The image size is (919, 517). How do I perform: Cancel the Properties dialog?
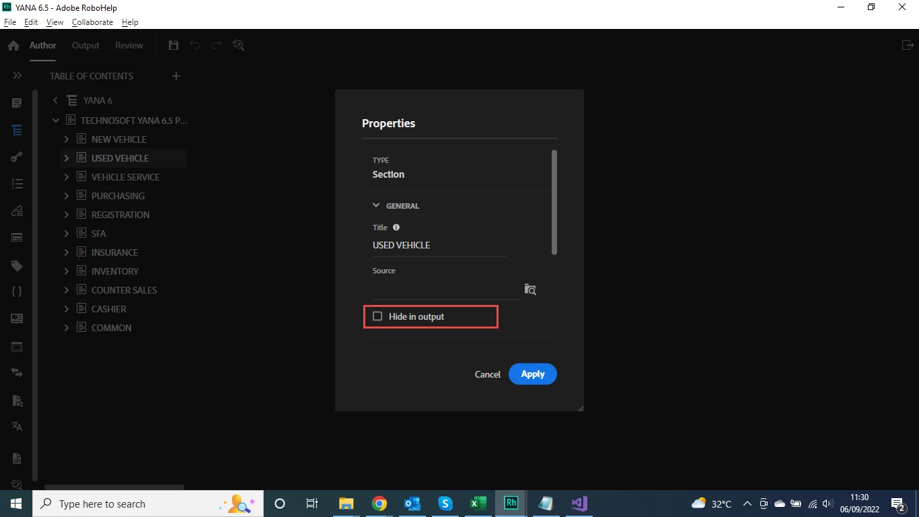pos(488,374)
